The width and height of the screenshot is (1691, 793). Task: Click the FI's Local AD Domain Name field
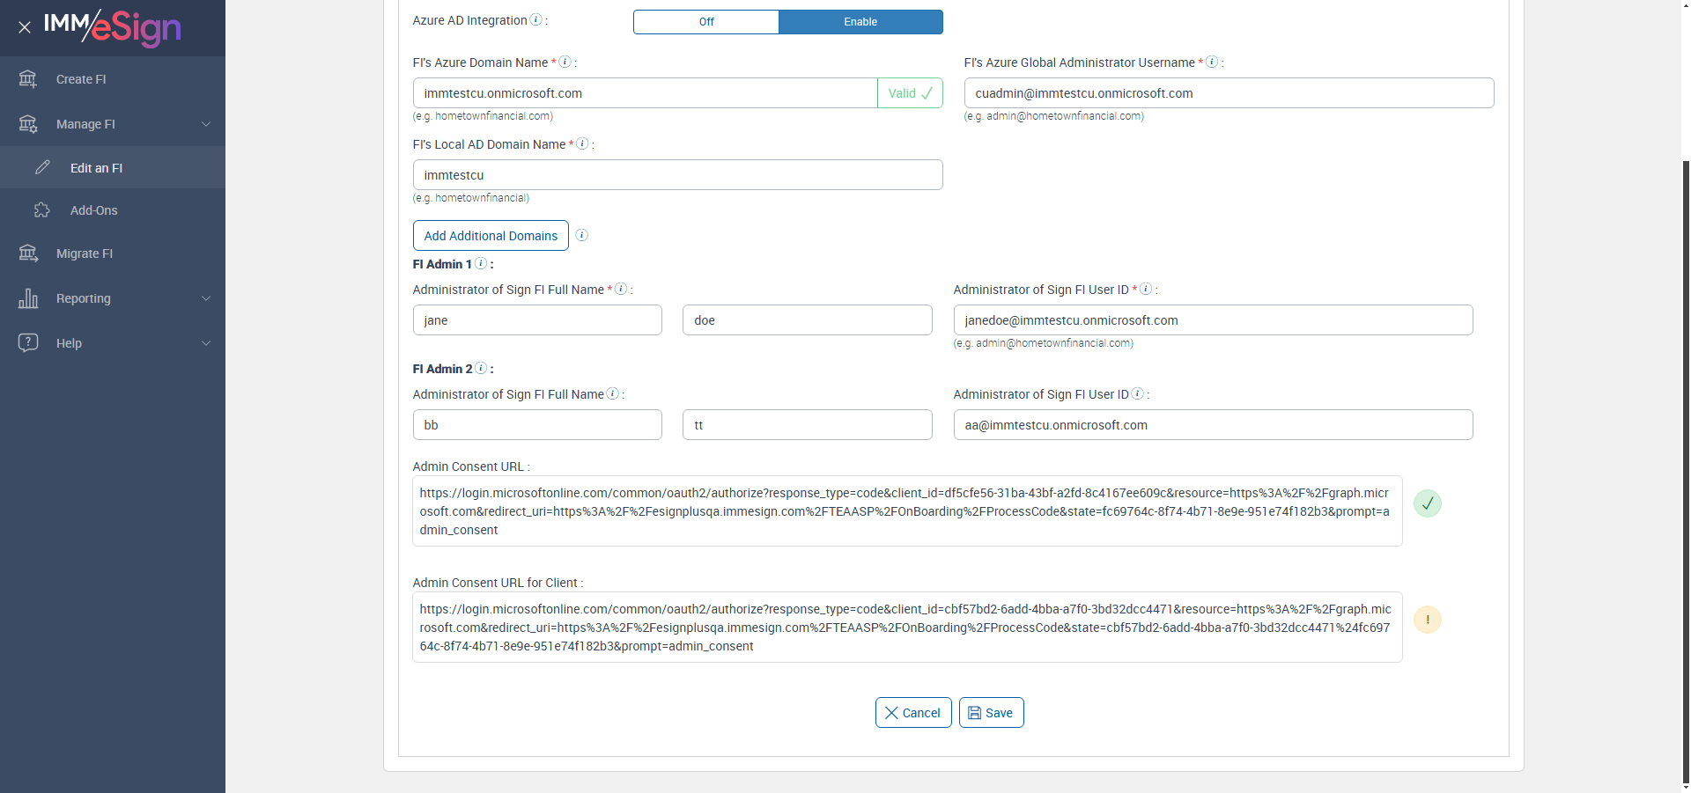pyautogui.click(x=677, y=175)
